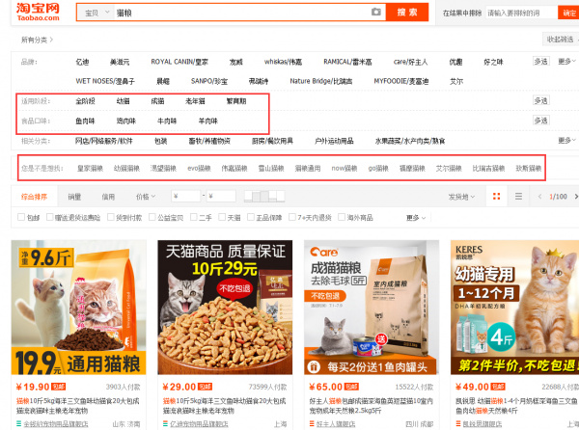Select the 信用 sort tab
The image size is (579, 430).
click(x=108, y=197)
